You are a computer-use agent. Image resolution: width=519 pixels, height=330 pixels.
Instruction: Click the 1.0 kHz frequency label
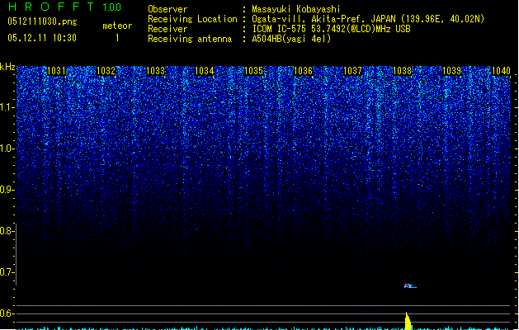click(7, 148)
